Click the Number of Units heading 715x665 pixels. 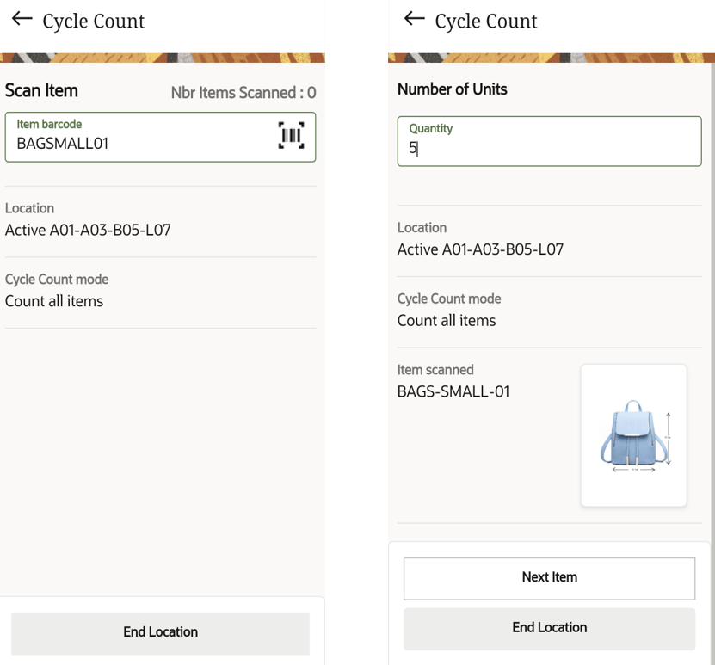click(453, 89)
